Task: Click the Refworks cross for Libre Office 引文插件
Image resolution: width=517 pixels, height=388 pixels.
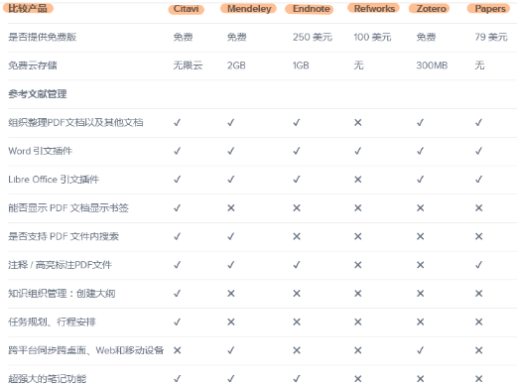Action: pos(357,180)
